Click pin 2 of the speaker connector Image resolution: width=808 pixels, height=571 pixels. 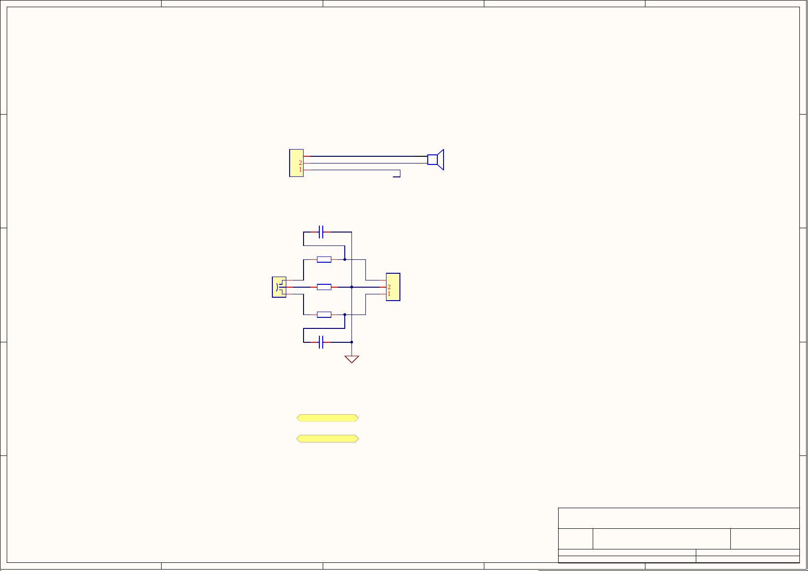click(x=301, y=163)
